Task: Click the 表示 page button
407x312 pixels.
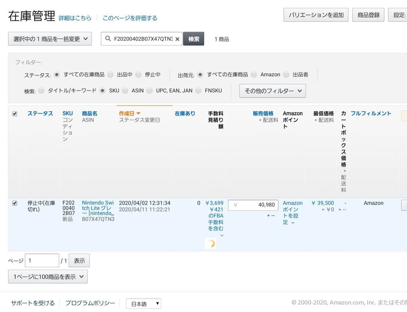Action: [x=79, y=261]
